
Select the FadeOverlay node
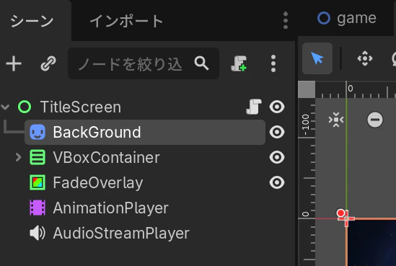coord(98,182)
